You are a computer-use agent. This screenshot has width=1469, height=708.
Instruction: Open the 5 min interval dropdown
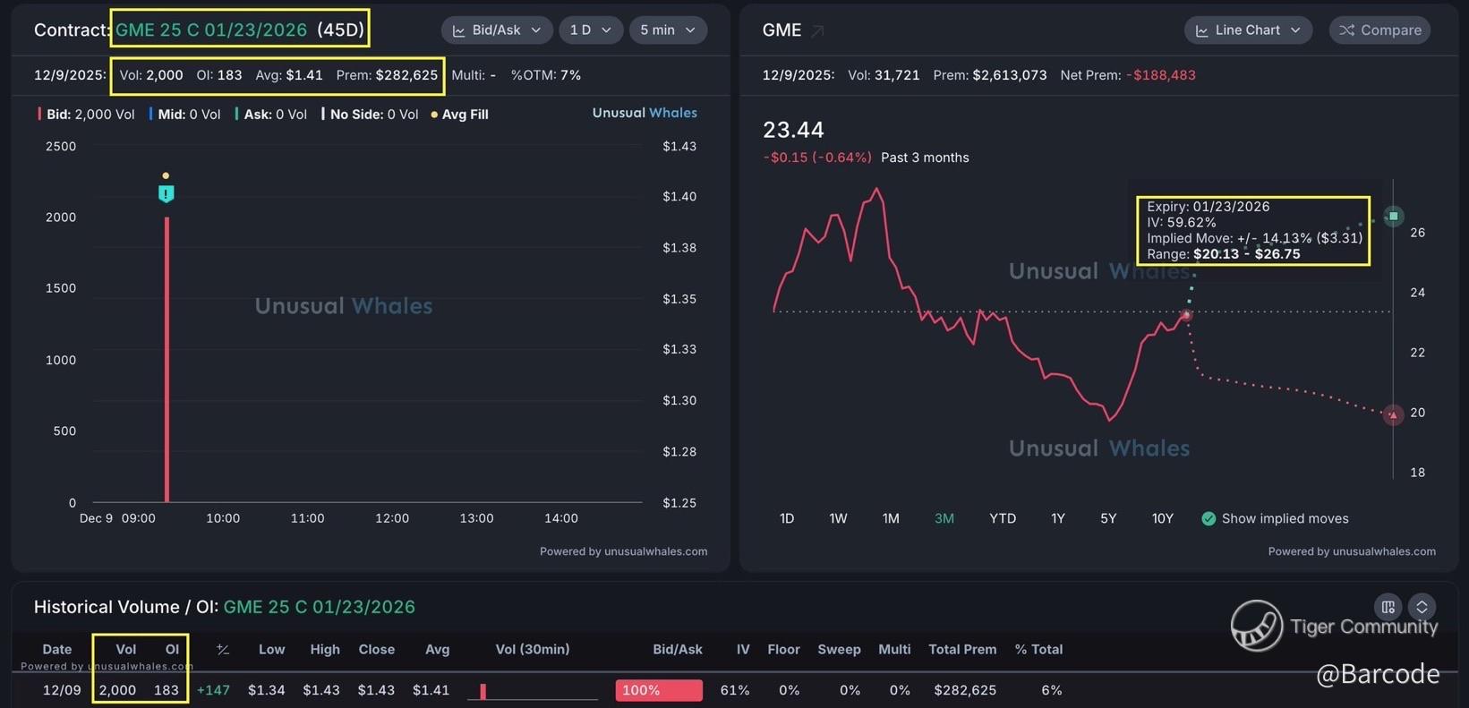pos(668,30)
